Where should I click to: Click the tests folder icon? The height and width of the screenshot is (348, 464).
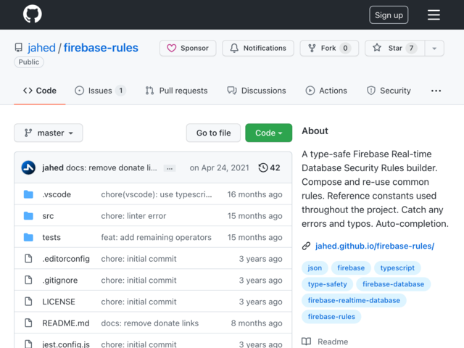[28, 237]
